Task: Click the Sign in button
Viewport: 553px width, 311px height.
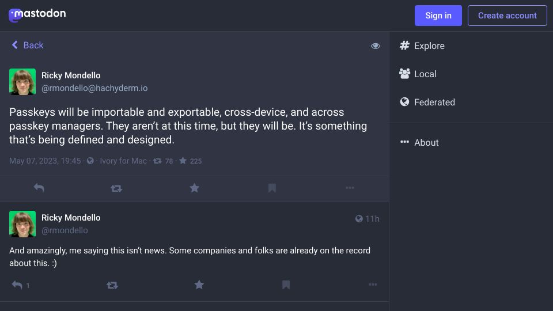Action: [x=438, y=16]
